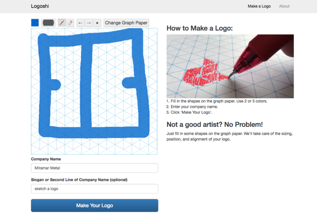
Task: Click the "Click 'Make Your Logo'." instruction text
Action: point(192,112)
